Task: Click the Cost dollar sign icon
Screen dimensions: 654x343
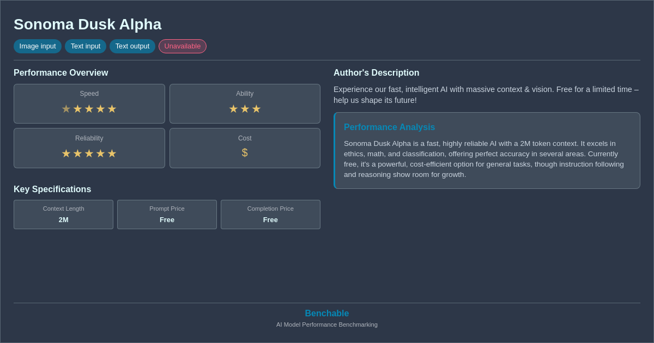Action: pyautogui.click(x=245, y=153)
